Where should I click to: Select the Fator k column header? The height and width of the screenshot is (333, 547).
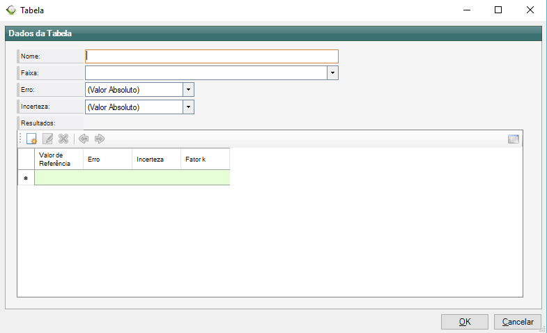tap(205, 160)
